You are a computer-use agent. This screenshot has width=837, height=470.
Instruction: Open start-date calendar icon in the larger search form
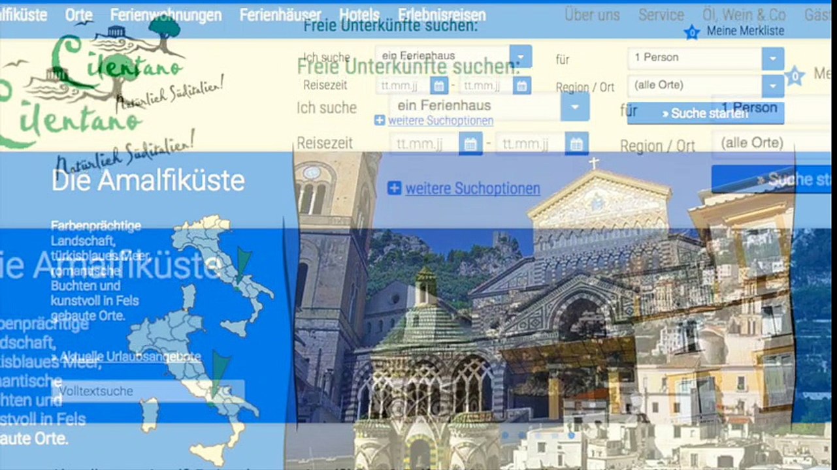point(470,144)
